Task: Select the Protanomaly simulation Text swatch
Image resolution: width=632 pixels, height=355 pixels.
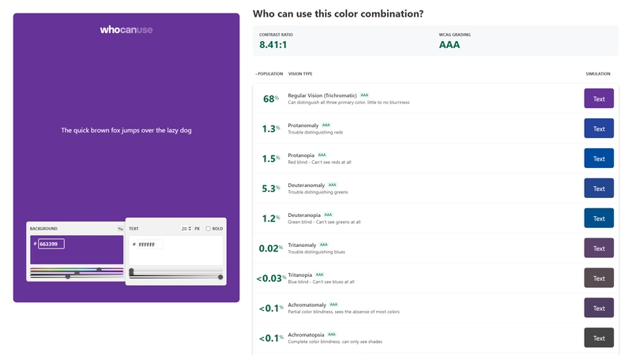Action: click(x=599, y=129)
